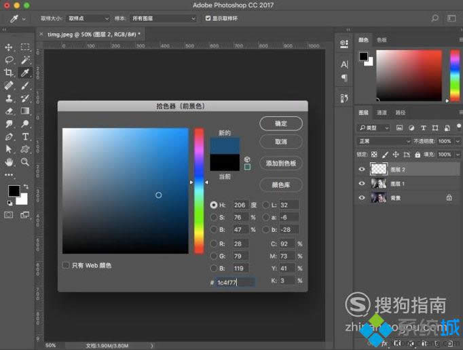
Task: Select the Layers panel tab
Action: pos(363,113)
